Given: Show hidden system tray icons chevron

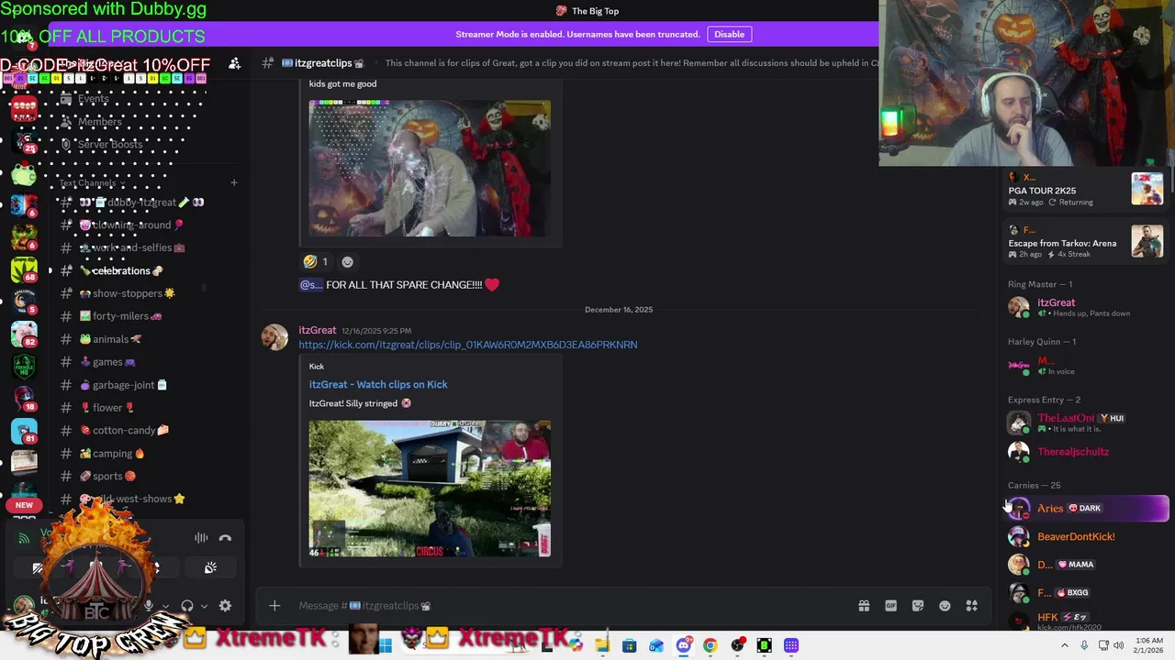Looking at the screenshot, I should click(x=1065, y=646).
